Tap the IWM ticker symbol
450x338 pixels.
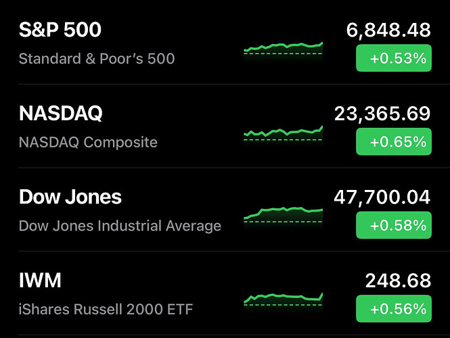click(x=41, y=281)
